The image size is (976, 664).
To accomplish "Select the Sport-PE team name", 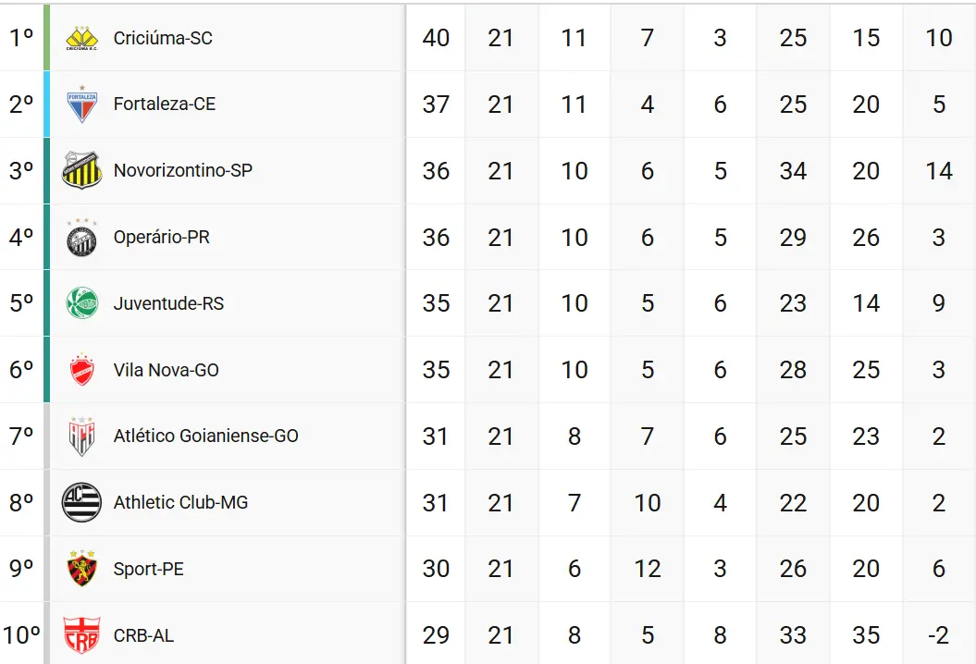I will [x=148, y=569].
